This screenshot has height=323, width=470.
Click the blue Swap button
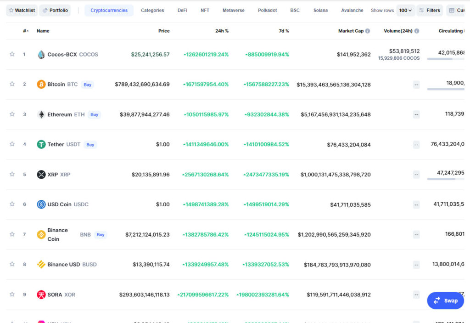pos(445,300)
